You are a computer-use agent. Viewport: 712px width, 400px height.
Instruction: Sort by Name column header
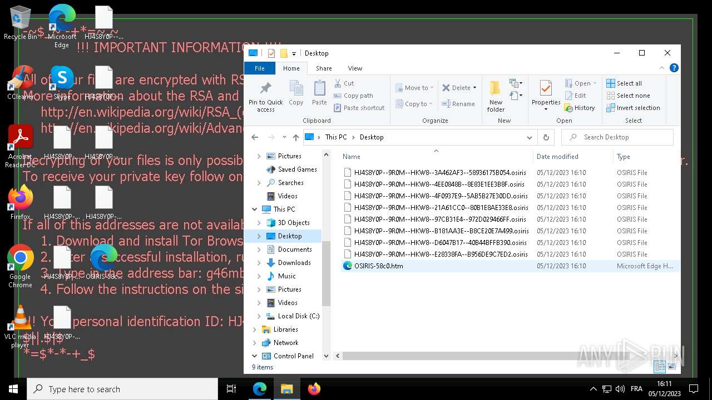pos(436,157)
